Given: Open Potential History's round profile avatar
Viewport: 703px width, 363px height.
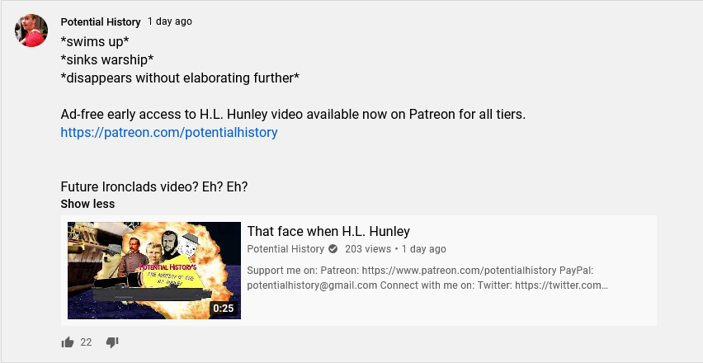Looking at the screenshot, I should click(31, 31).
